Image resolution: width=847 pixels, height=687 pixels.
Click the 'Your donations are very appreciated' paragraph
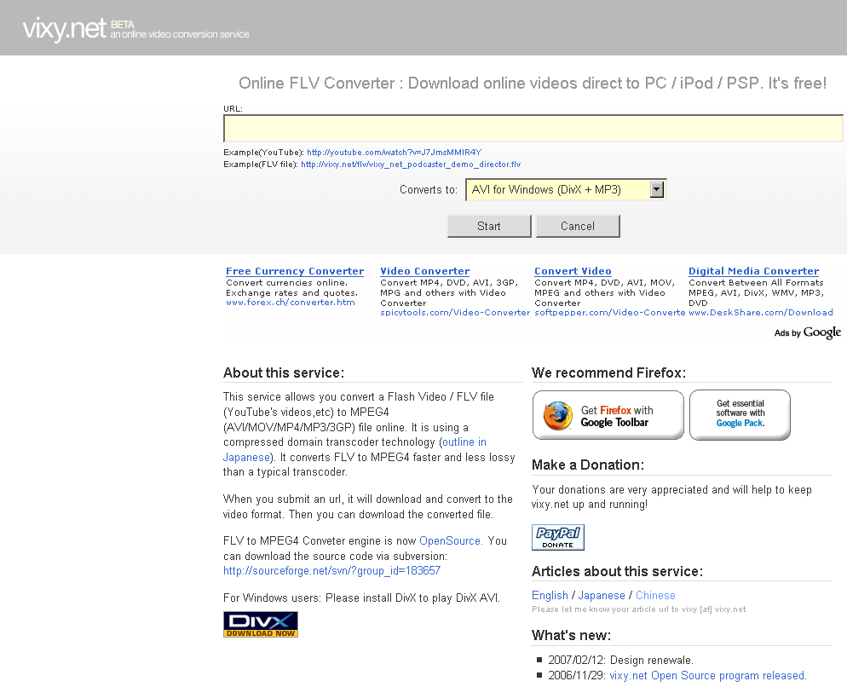click(x=671, y=497)
